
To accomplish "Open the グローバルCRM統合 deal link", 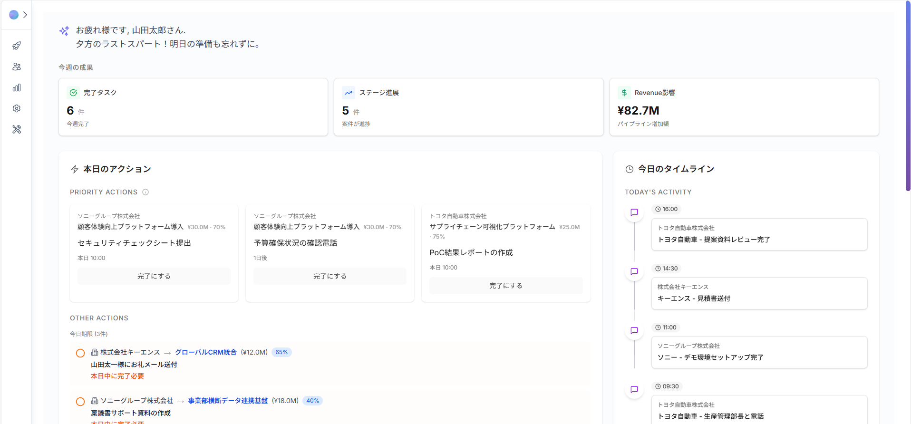I will click(x=205, y=352).
